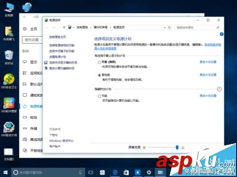The width and height of the screenshot is (237, 177).
Task: Open the user folder desktop icon
Action: pyautogui.click(x=9, y=34)
